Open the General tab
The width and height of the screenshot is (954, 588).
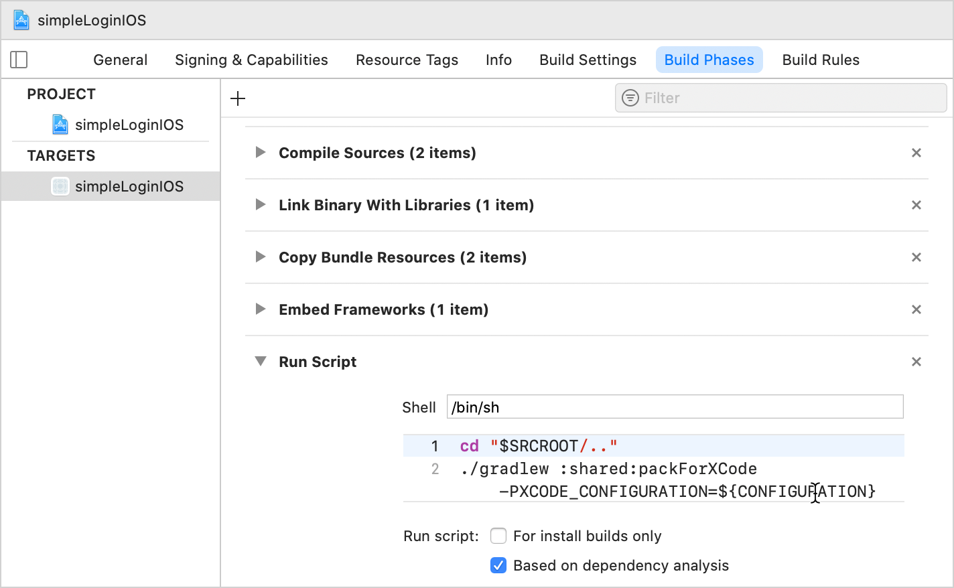[121, 60]
